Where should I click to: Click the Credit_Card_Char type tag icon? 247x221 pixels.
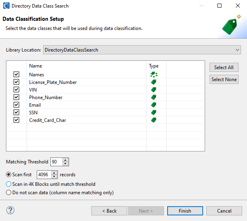[154, 120]
